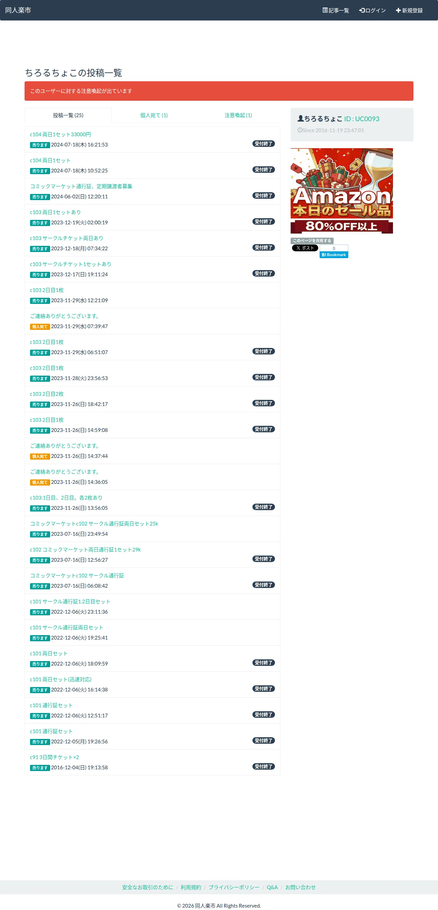Click the ログイン login icon in navbar
Image resolution: width=438 pixels, height=910 pixels.
tap(362, 10)
